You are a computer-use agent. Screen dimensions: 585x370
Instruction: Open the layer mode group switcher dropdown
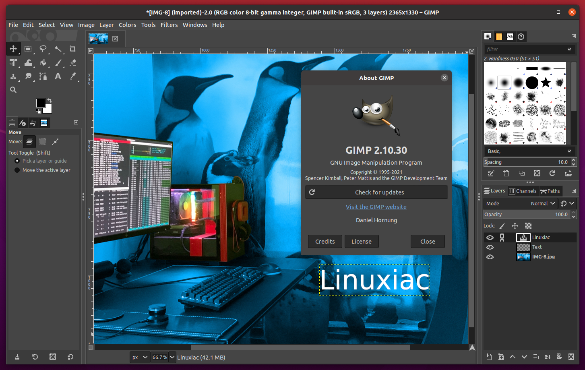[568, 203]
